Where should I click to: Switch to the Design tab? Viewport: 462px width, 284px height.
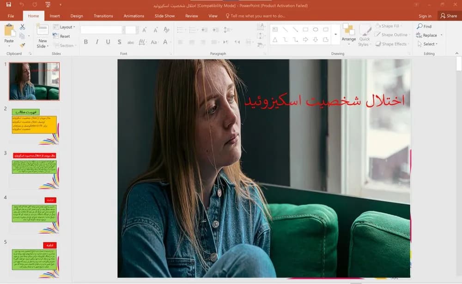coord(77,16)
